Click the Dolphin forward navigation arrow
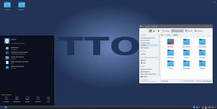 (146, 31)
